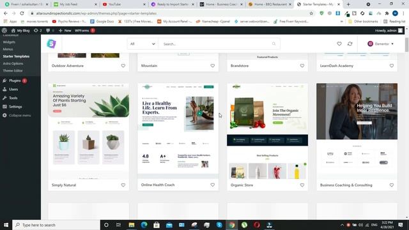Favorite the Organic Store template heart
This screenshot has height=230, width=409.
(x=302, y=185)
